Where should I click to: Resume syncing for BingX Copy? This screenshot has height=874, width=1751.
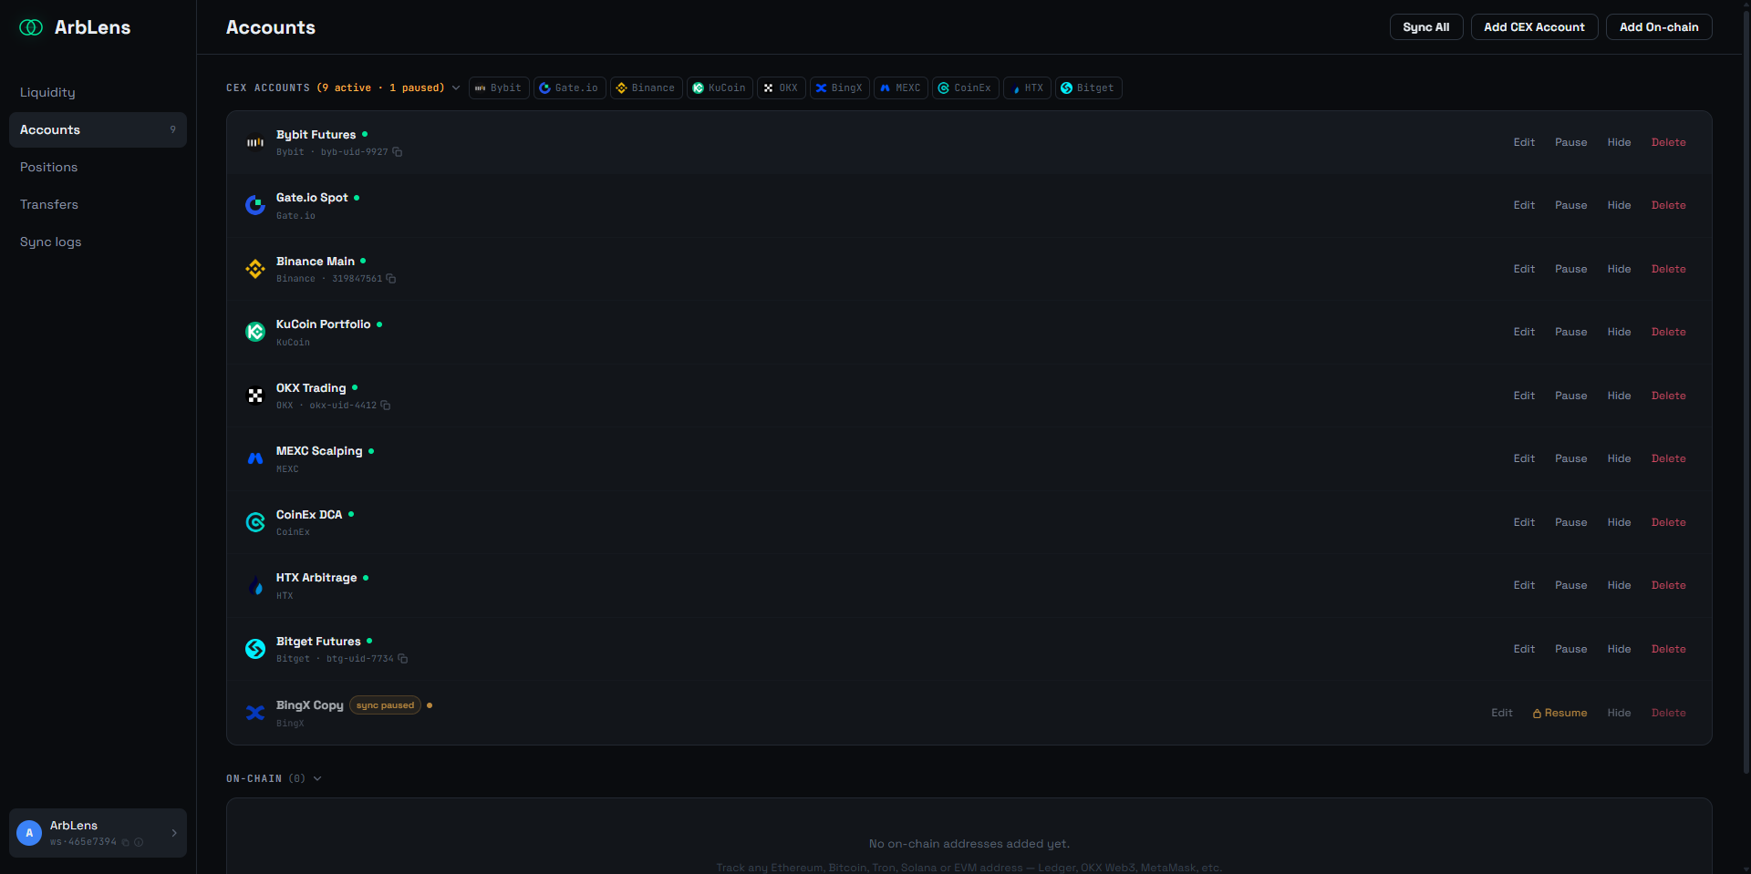pyautogui.click(x=1559, y=713)
